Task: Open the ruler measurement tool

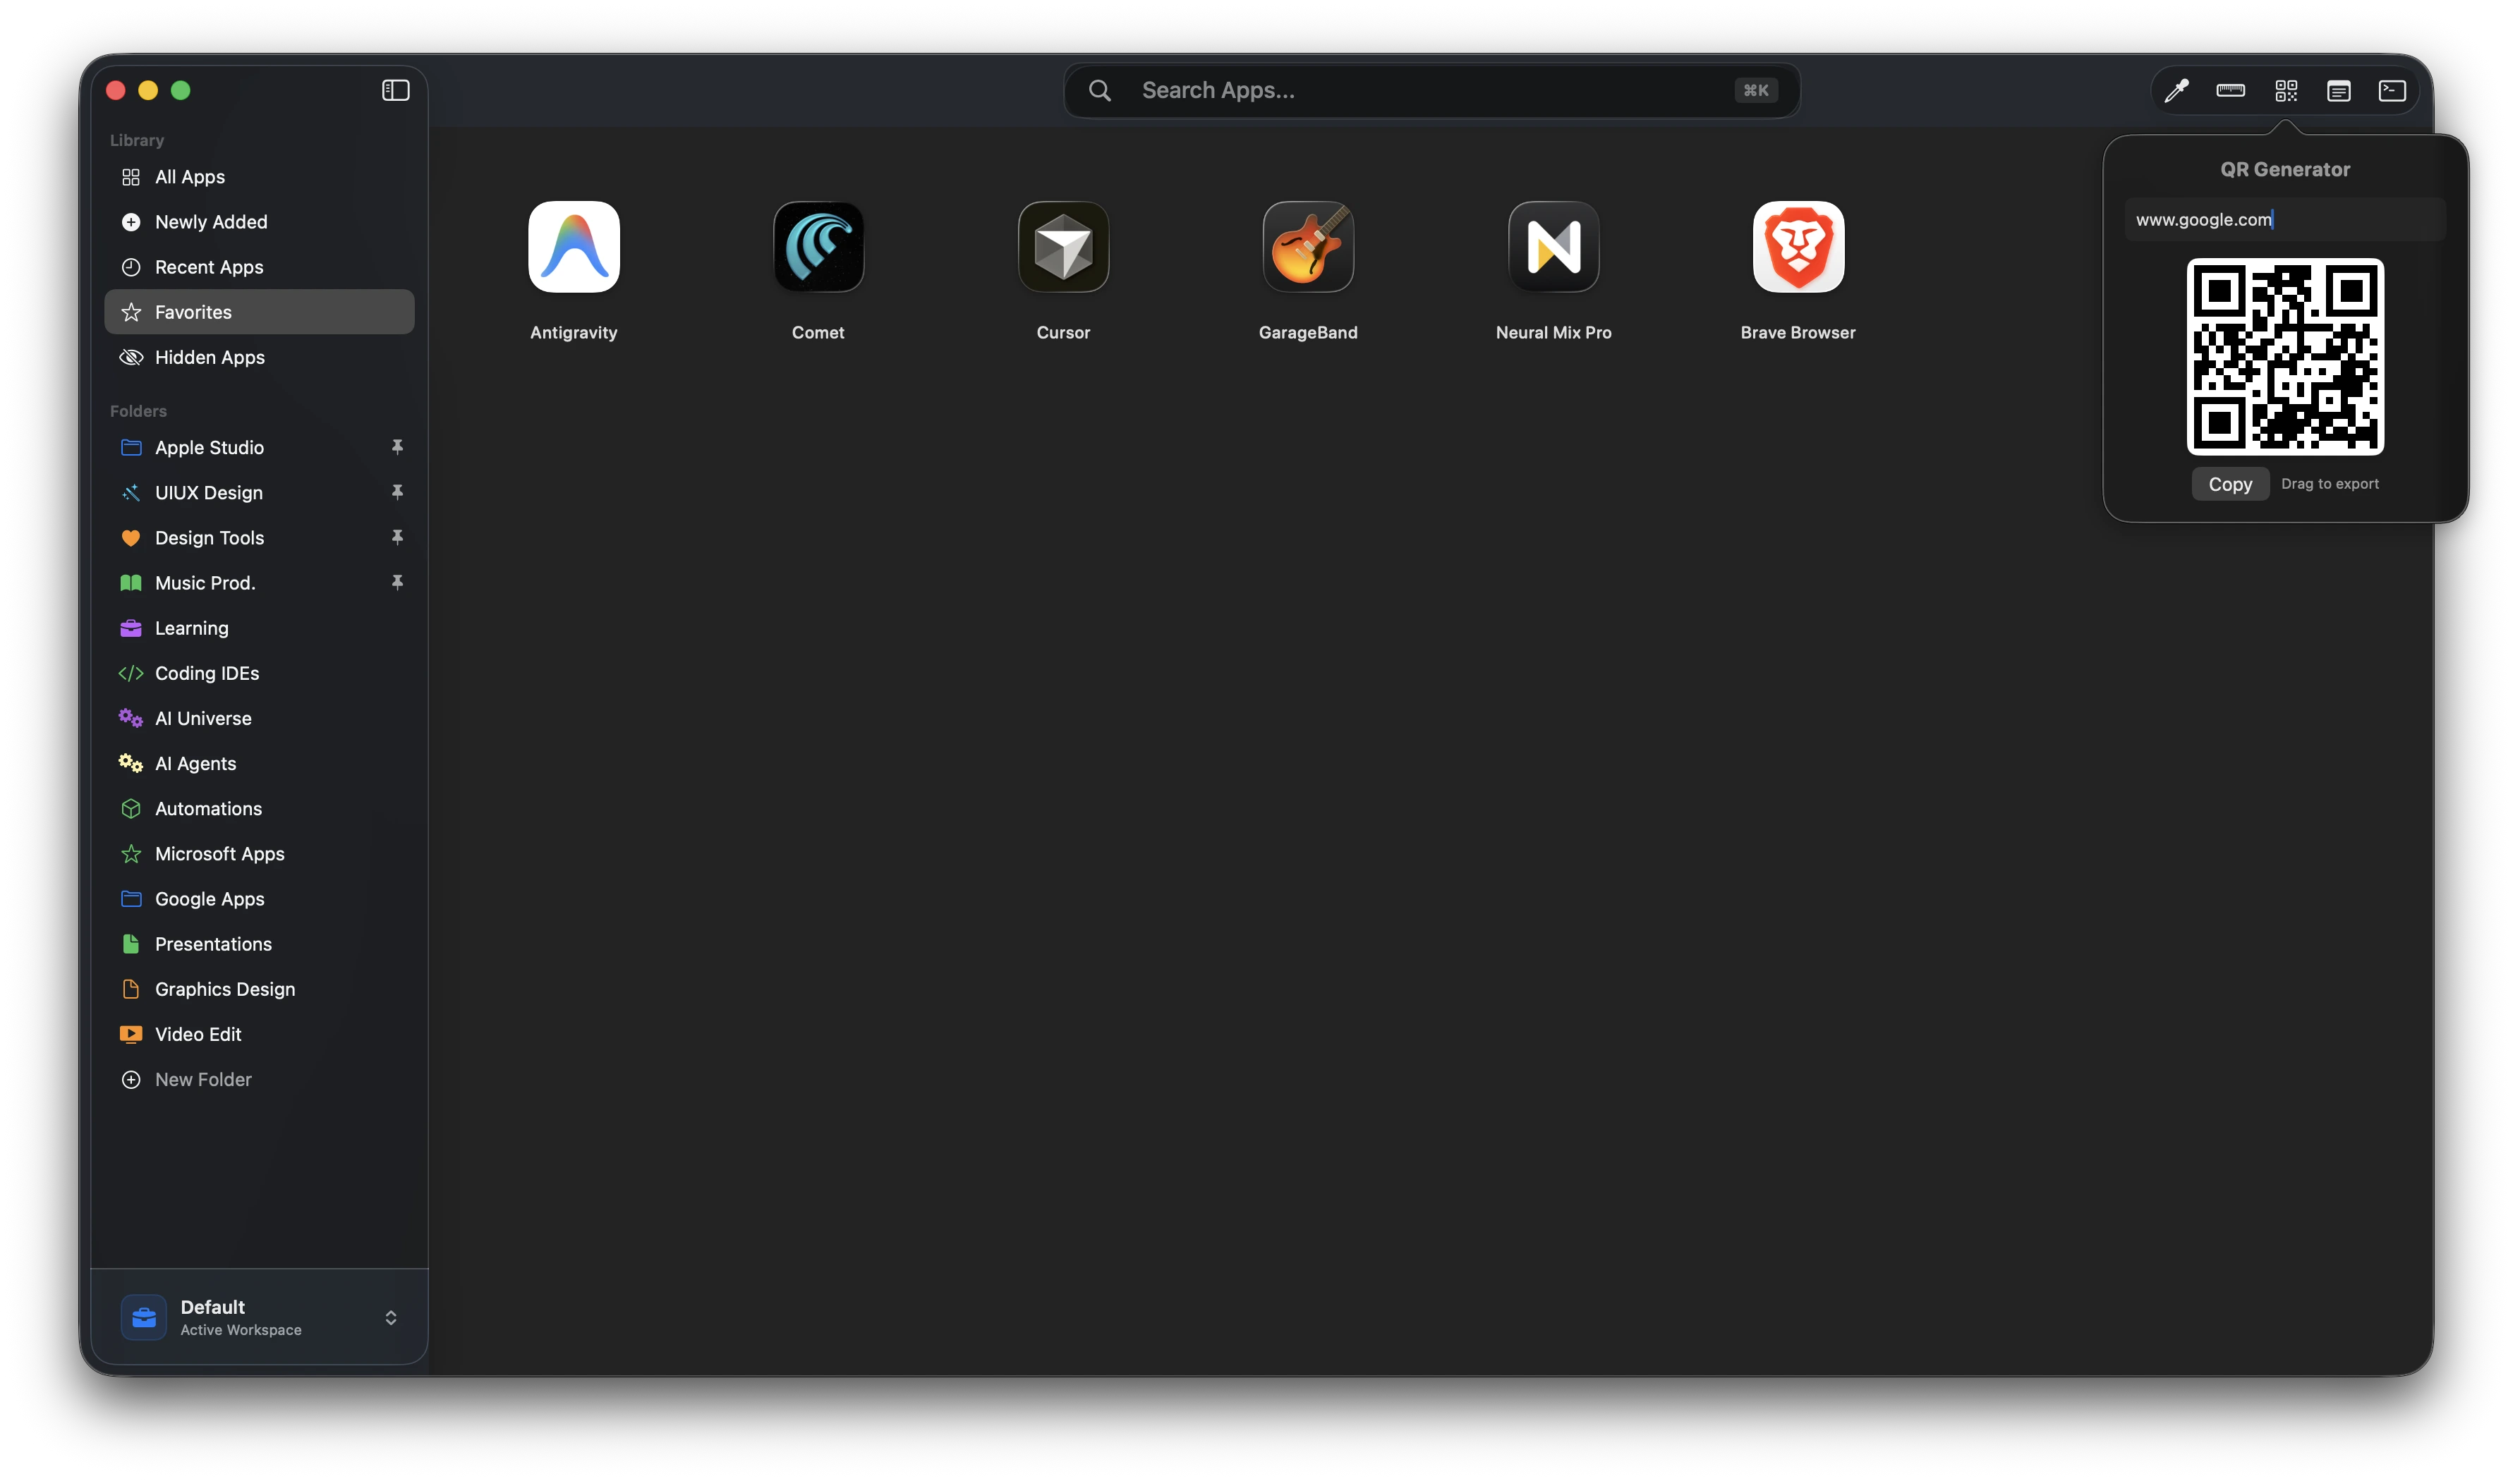Action: click(x=2230, y=91)
